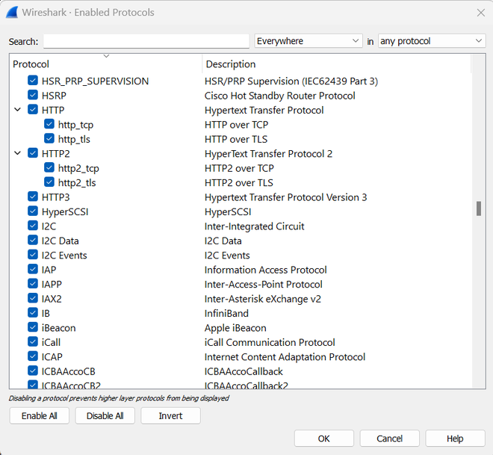Confirm with the OK button
Viewport: 493px width, 455px height.
coord(324,439)
